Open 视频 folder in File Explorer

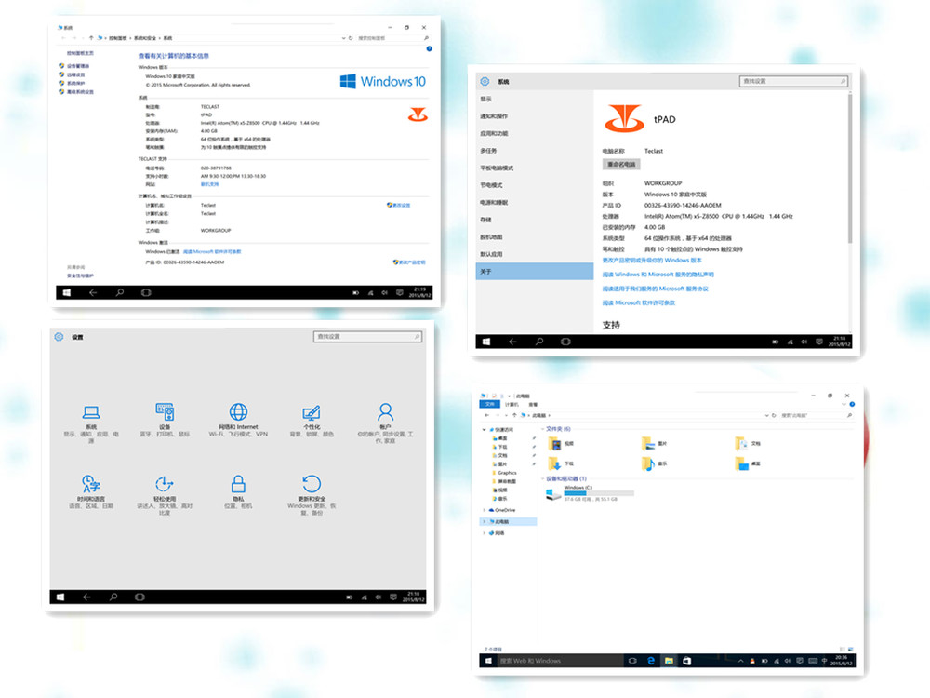tap(561, 444)
